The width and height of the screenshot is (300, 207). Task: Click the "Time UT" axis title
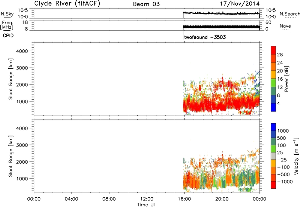point(147,204)
